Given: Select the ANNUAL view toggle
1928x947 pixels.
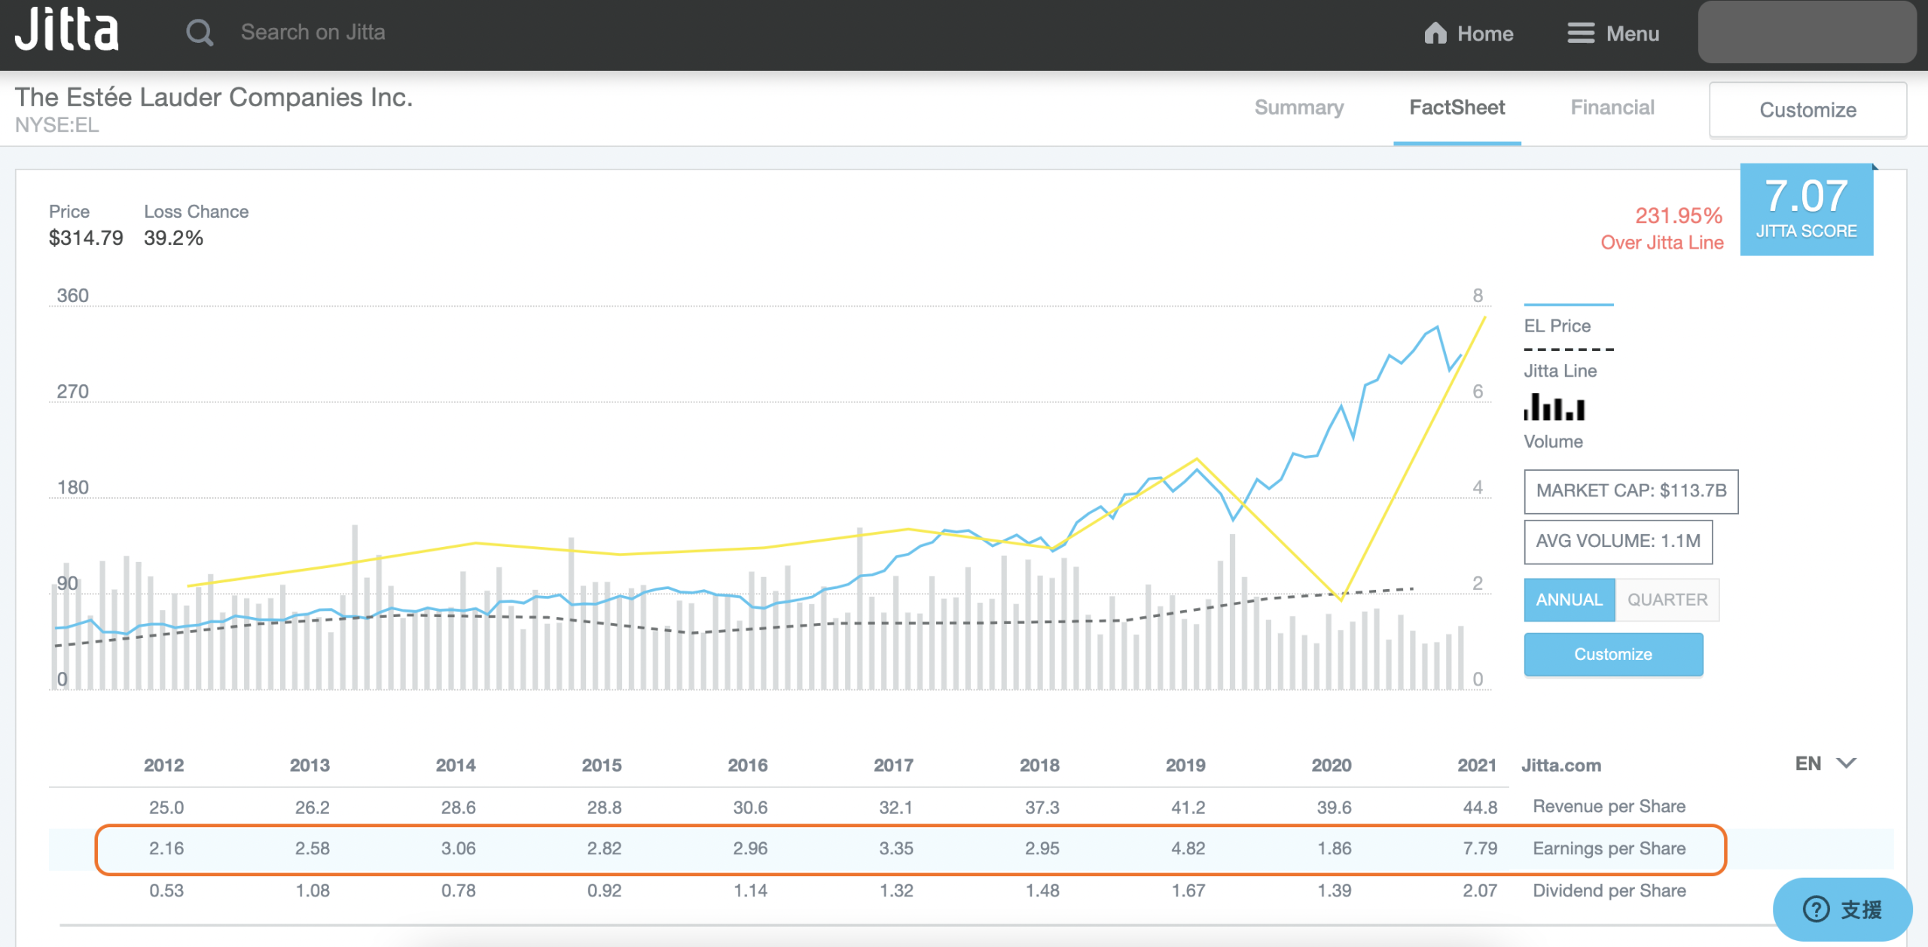Looking at the screenshot, I should (1569, 600).
